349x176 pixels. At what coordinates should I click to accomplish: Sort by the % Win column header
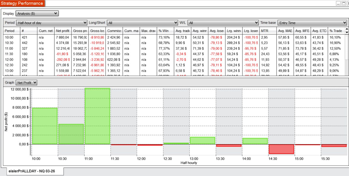pos(165,31)
